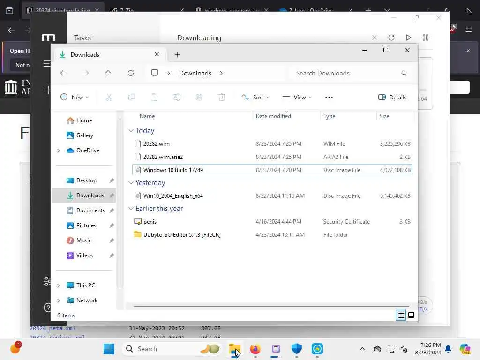The width and height of the screenshot is (480, 360).
Task: Click the Rename icon in Explorer toolbar
Action: point(177,97)
